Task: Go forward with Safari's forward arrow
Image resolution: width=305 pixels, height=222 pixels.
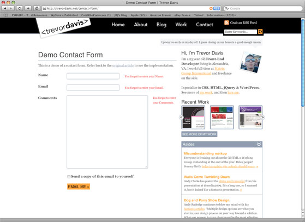Action: [x=11, y=8]
